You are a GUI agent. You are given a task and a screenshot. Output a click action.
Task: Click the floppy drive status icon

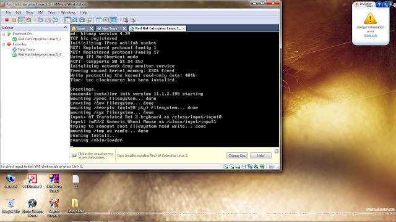pos(244,166)
